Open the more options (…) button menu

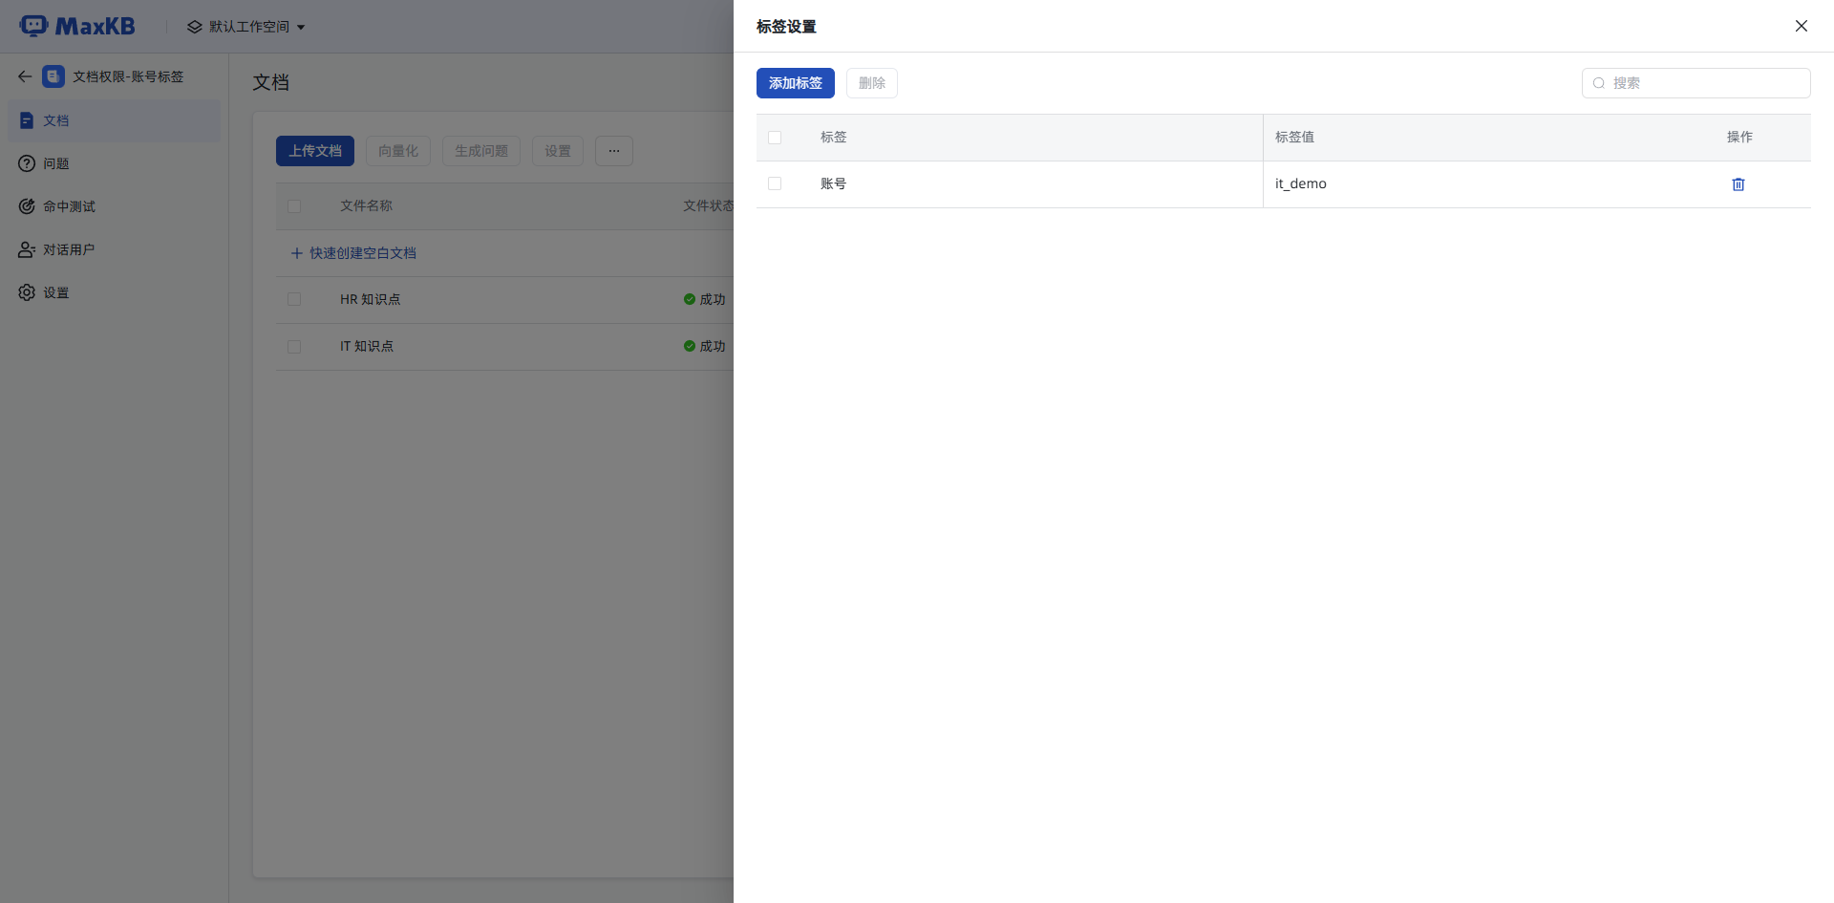click(x=613, y=151)
